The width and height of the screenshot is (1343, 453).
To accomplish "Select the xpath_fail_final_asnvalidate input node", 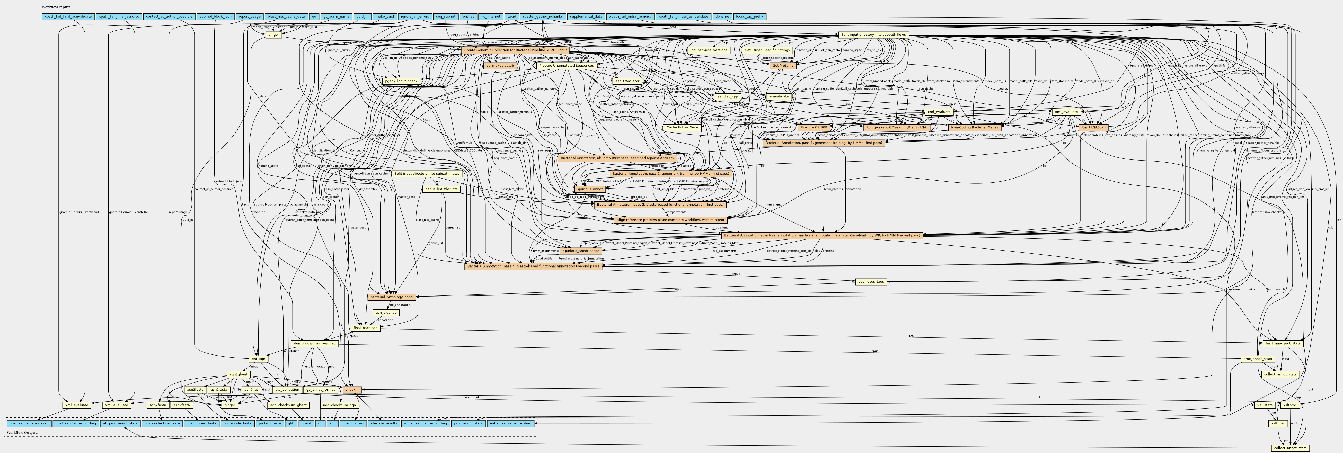I will click(x=68, y=17).
